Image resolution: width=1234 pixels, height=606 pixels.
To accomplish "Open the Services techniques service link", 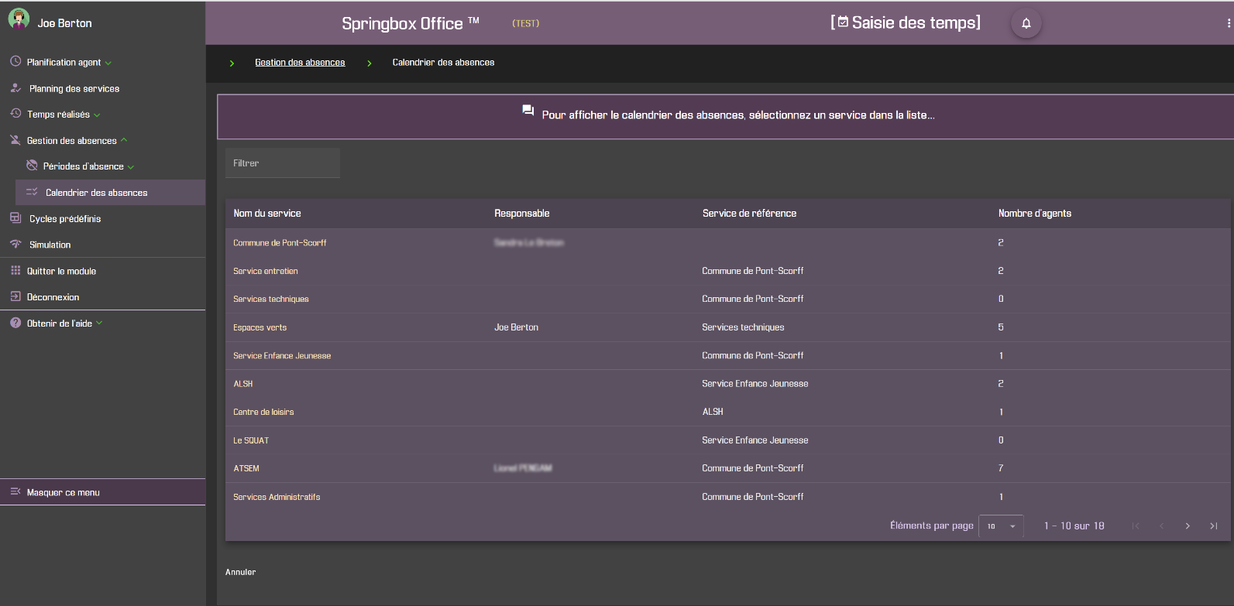I will [x=270, y=299].
